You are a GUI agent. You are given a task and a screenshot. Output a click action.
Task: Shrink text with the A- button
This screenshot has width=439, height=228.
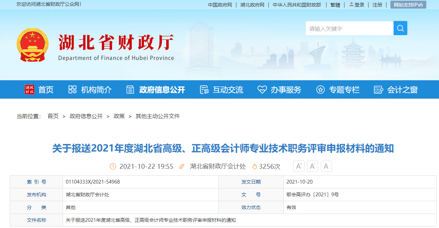312,166
